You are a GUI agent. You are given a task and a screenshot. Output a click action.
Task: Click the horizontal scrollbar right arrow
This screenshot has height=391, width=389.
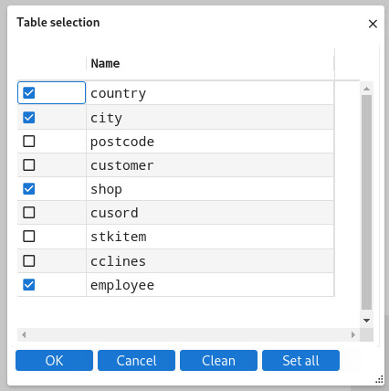353,335
